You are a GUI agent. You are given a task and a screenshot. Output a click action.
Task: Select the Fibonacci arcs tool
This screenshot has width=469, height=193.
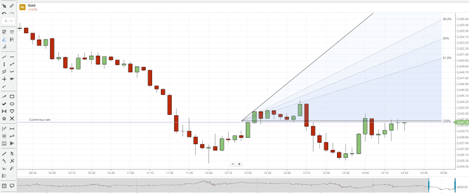click(12, 32)
